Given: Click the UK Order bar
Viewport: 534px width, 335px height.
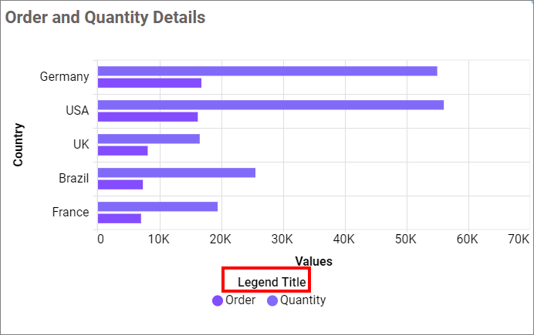Looking at the screenshot, I should click(123, 151).
